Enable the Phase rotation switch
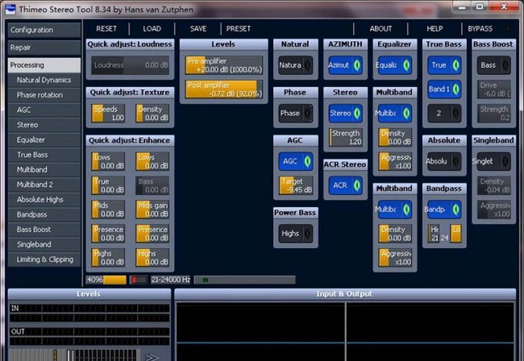The height and width of the screenshot is (361, 524). (295, 113)
